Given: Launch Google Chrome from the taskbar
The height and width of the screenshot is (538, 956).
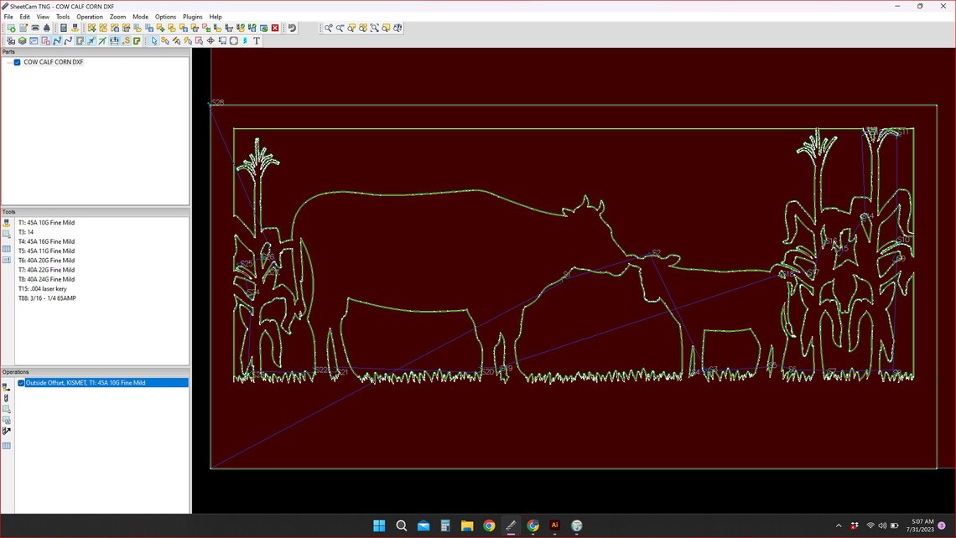Looking at the screenshot, I should coord(489,525).
